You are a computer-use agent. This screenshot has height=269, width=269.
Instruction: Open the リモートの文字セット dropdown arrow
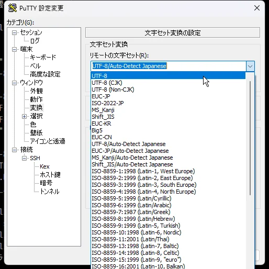click(x=250, y=66)
